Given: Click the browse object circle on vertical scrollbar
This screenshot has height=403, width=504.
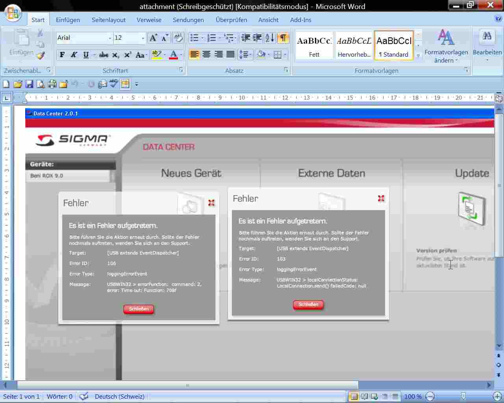Looking at the screenshot, I should 498,365.
